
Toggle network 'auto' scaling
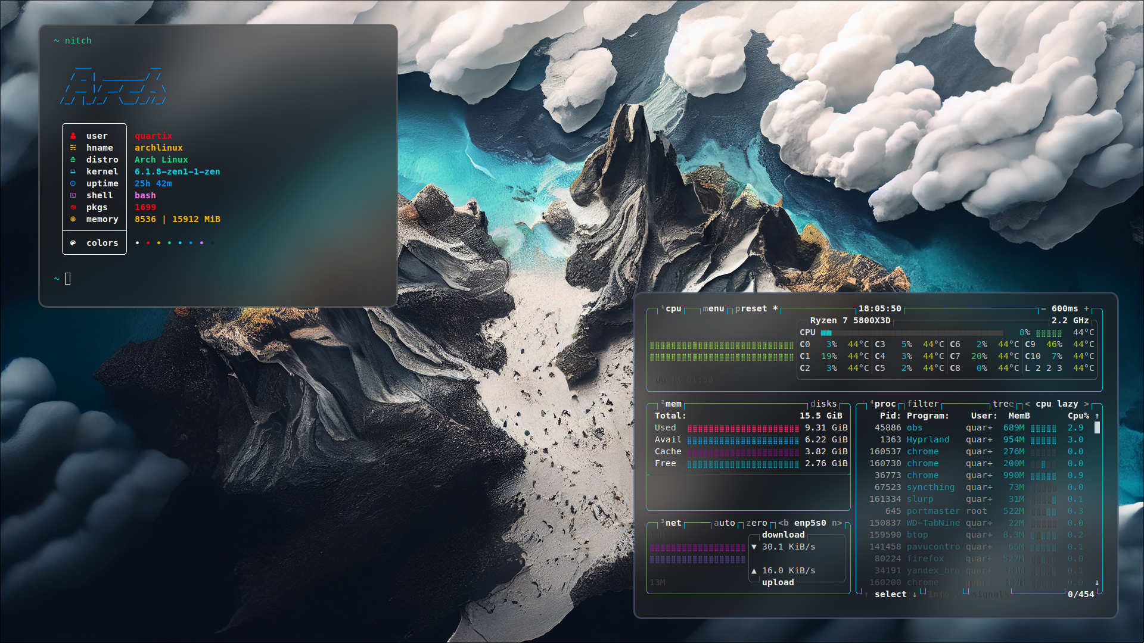point(724,523)
